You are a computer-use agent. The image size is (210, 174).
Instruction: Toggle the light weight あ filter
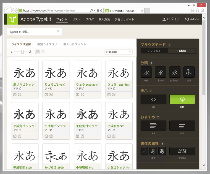(x=144, y=151)
